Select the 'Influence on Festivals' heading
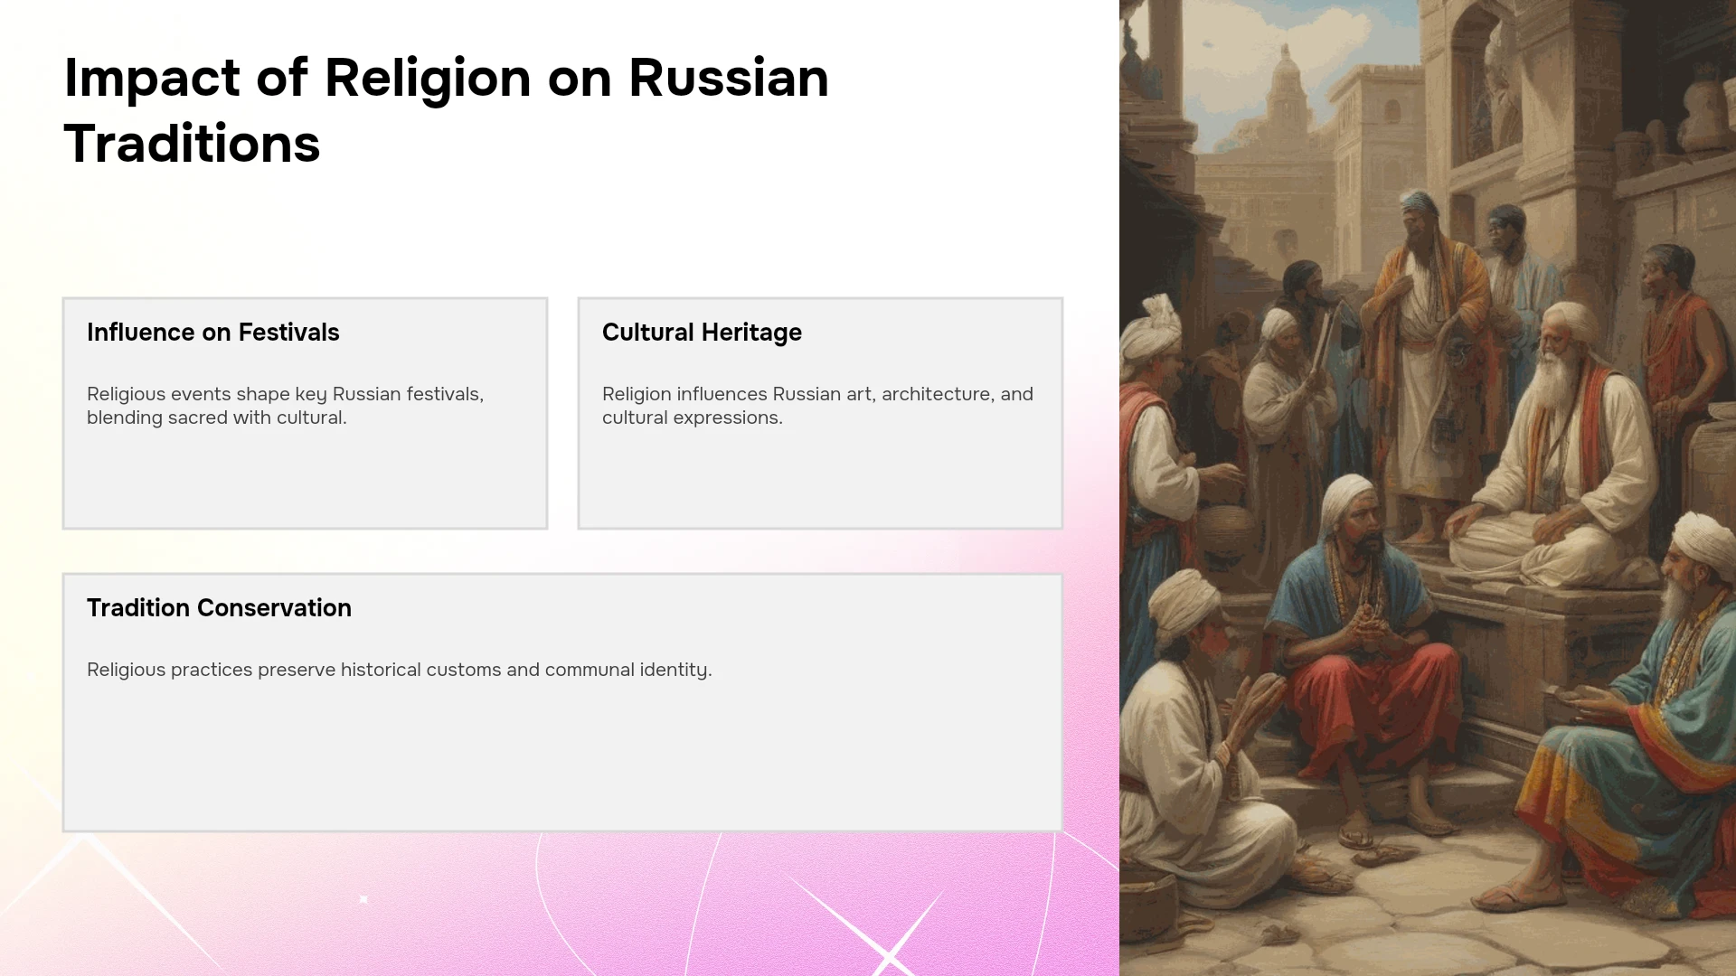Screen dimensions: 1736x976 [213, 333]
